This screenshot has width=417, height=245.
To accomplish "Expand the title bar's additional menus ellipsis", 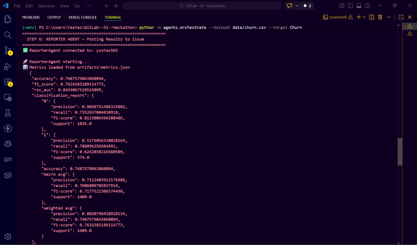I will coord(89,6).
